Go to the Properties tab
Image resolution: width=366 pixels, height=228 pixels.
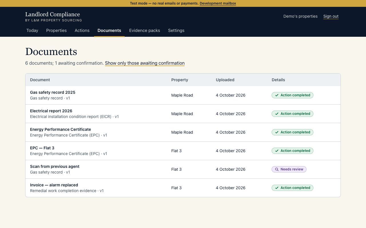coord(56,30)
